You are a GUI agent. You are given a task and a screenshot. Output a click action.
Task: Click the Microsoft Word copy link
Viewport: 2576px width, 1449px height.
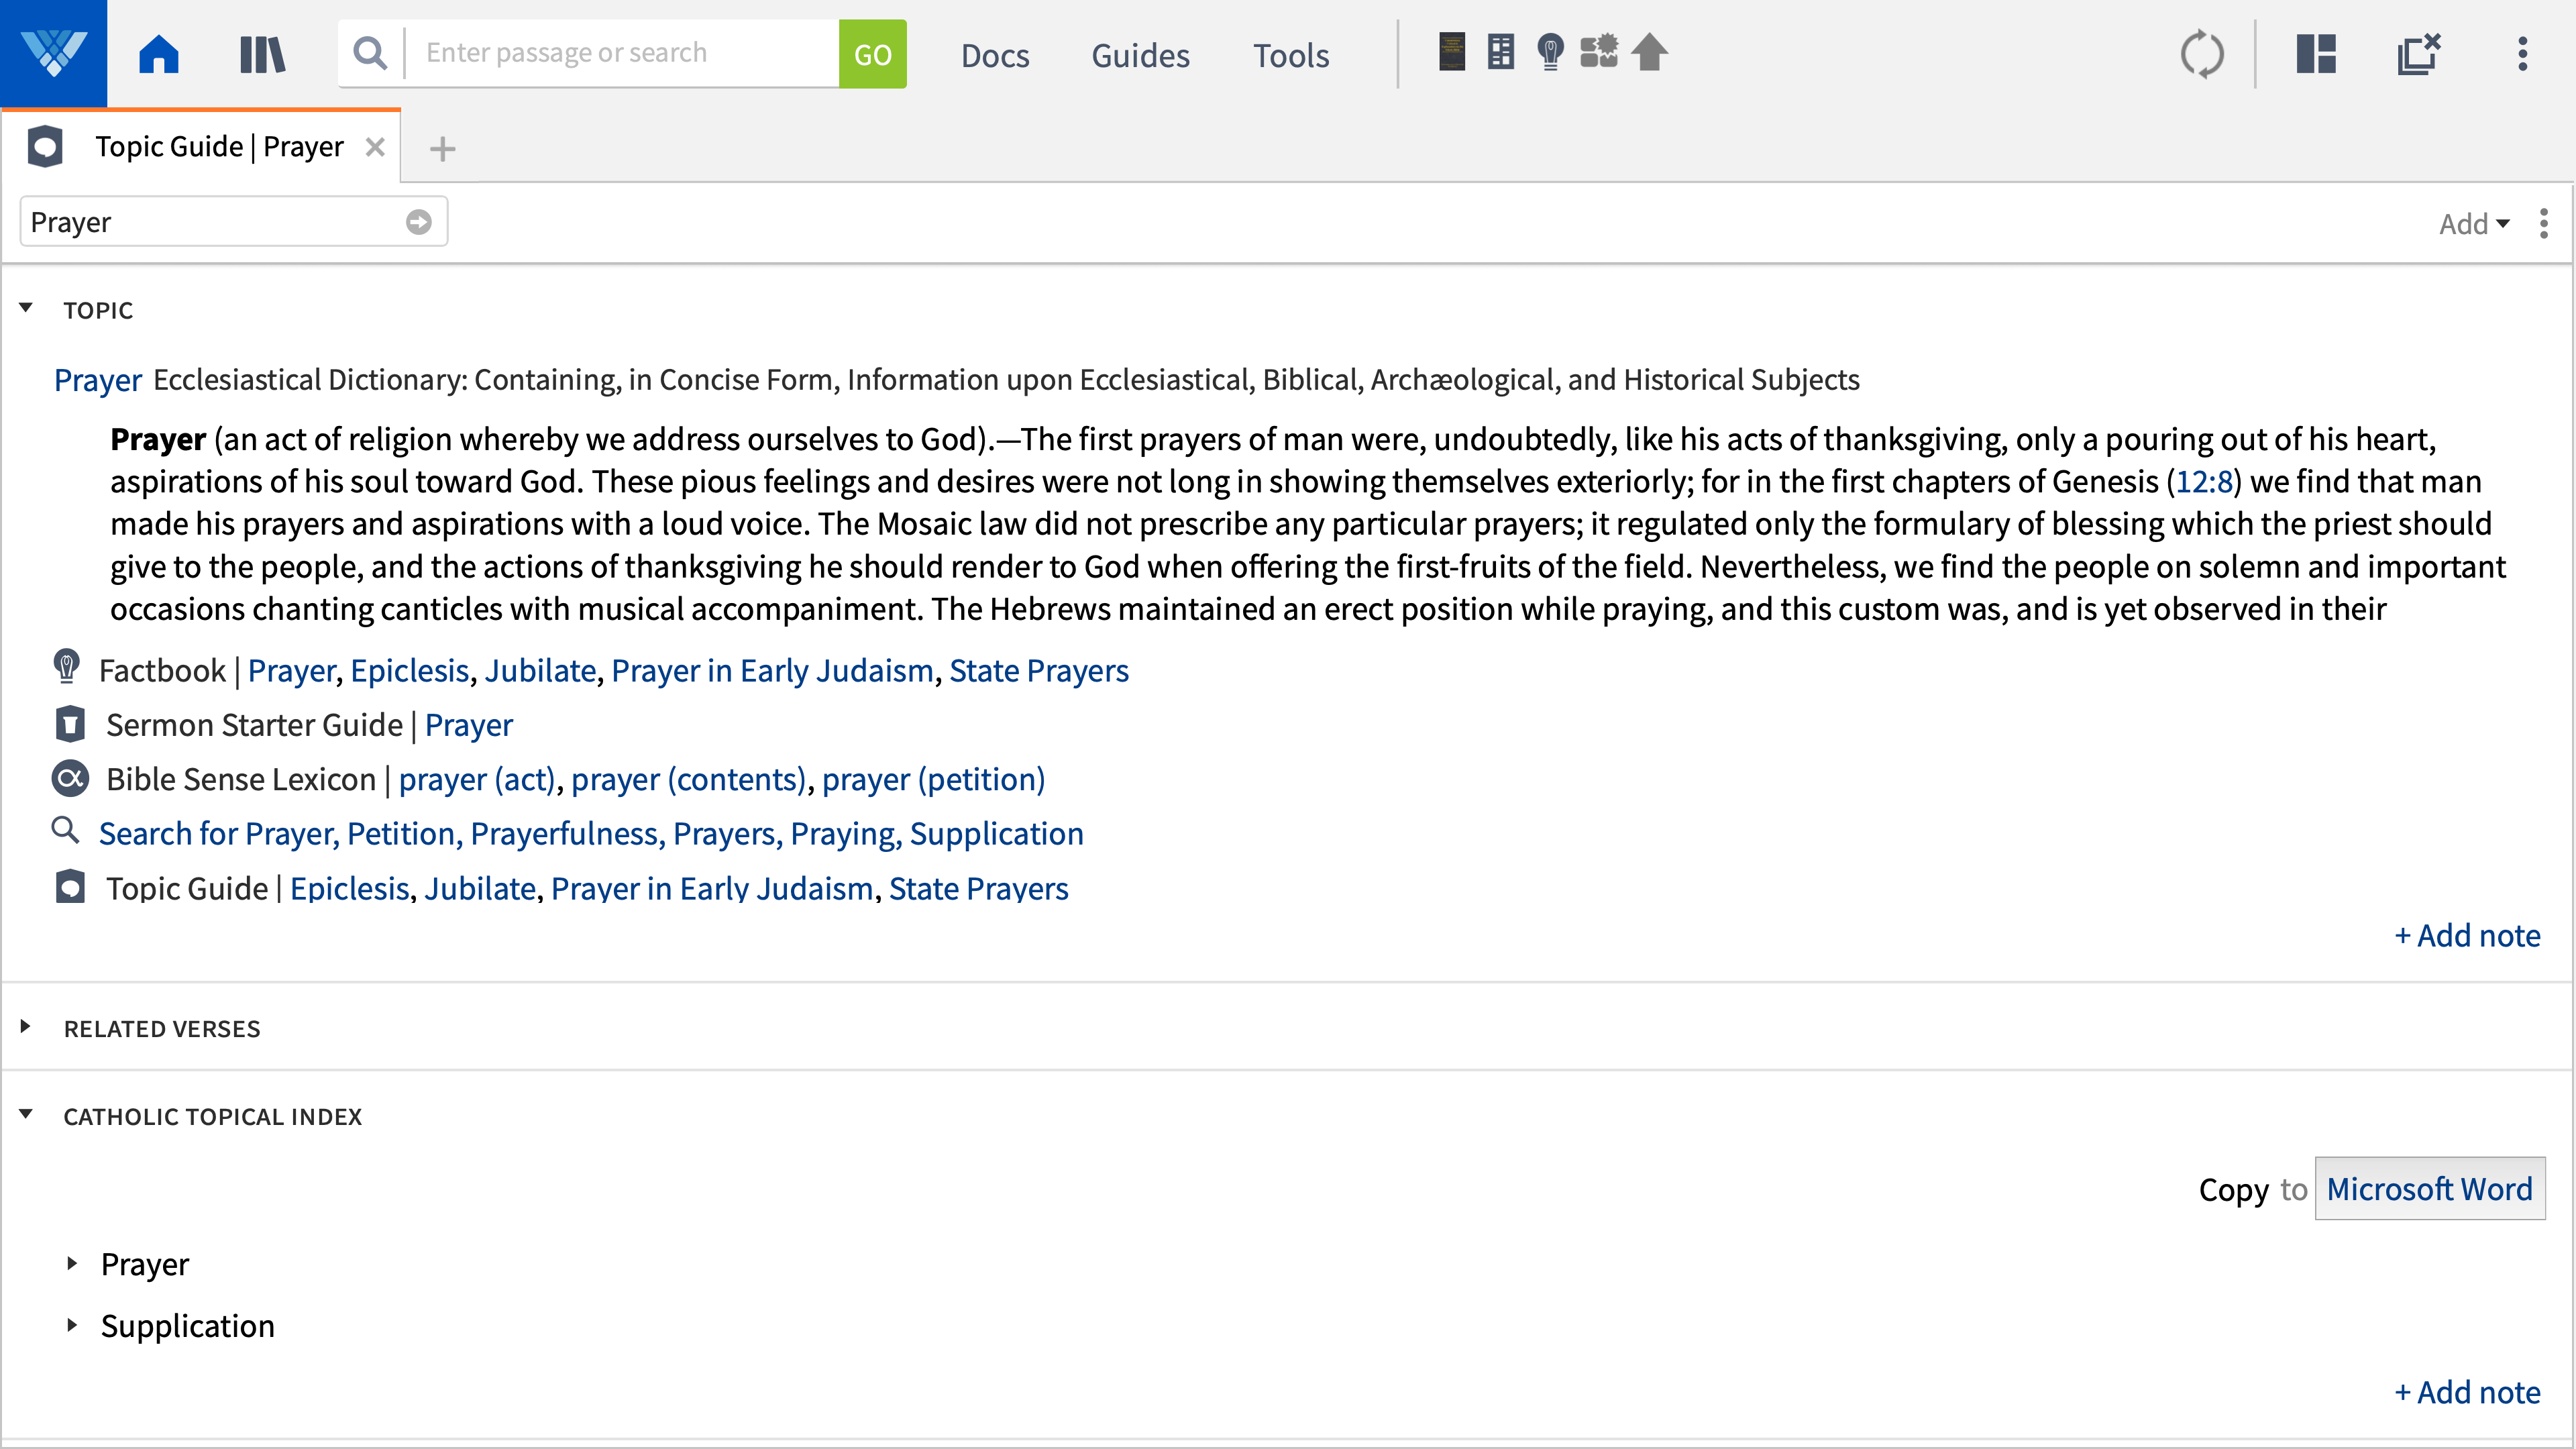pos(2430,1189)
